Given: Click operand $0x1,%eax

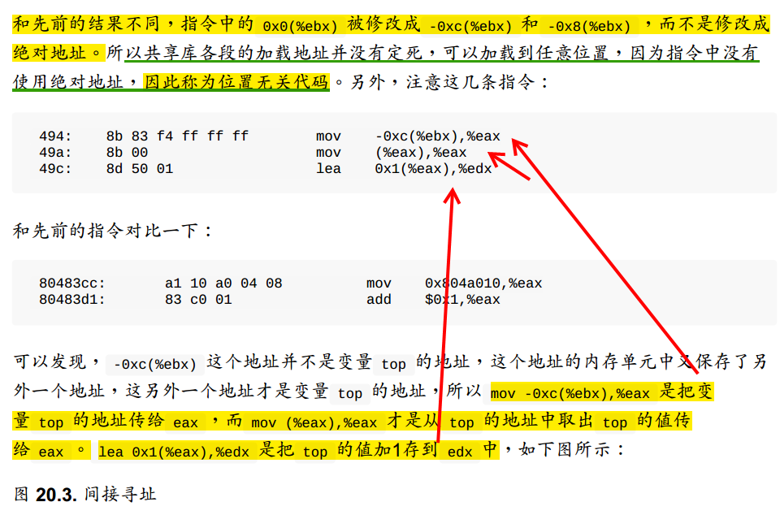Looking at the screenshot, I should click(x=462, y=300).
